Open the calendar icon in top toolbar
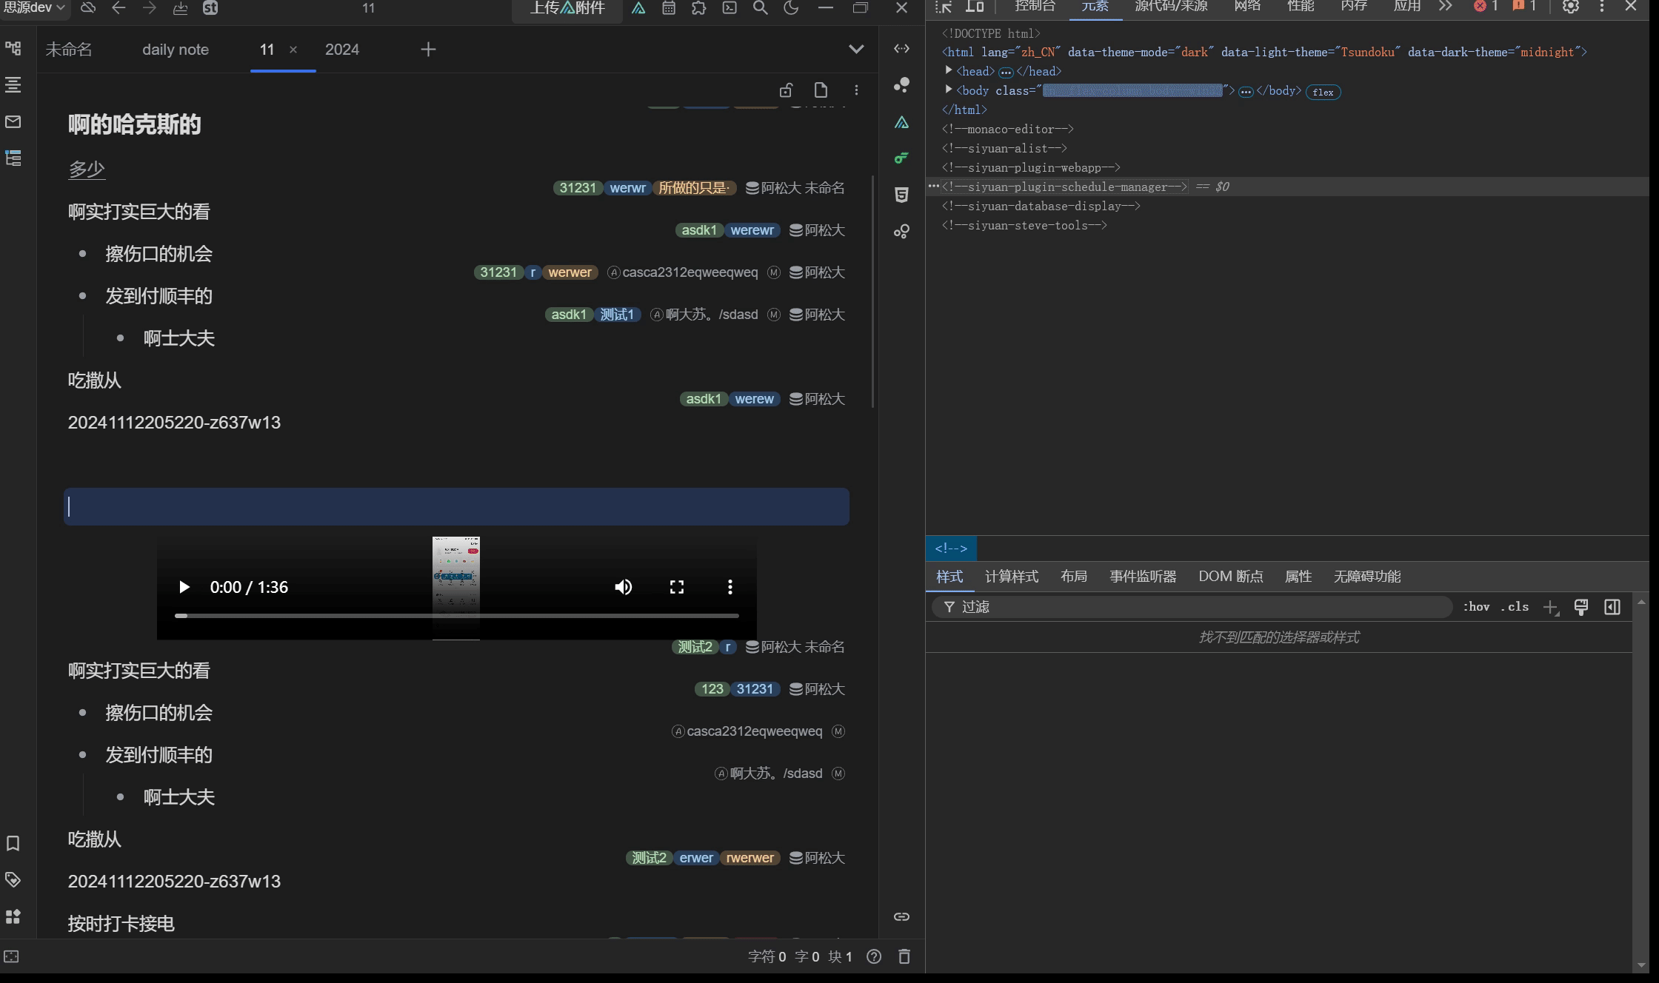1659x983 pixels. (668, 8)
